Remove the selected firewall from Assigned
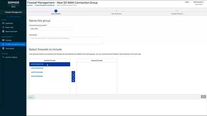The width and height of the screenshot is (207, 116). click(73, 78)
